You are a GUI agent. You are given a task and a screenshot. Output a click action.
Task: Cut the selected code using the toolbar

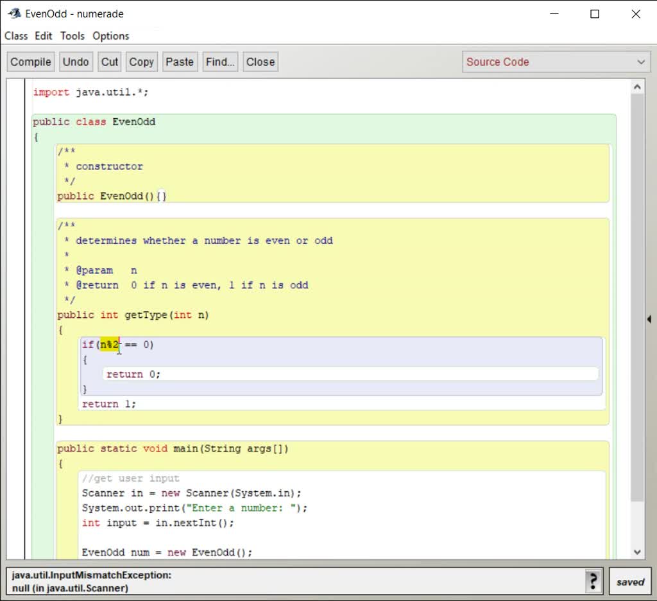pos(109,62)
